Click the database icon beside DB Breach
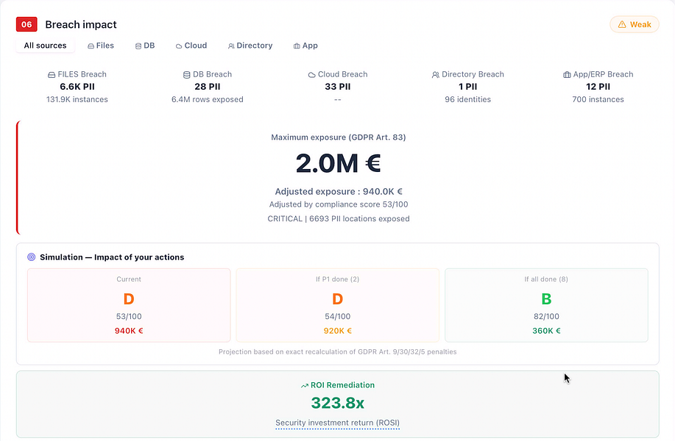 pos(187,75)
